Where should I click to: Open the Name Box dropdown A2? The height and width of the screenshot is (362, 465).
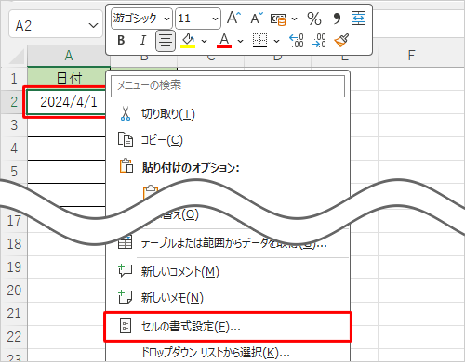coord(93,25)
